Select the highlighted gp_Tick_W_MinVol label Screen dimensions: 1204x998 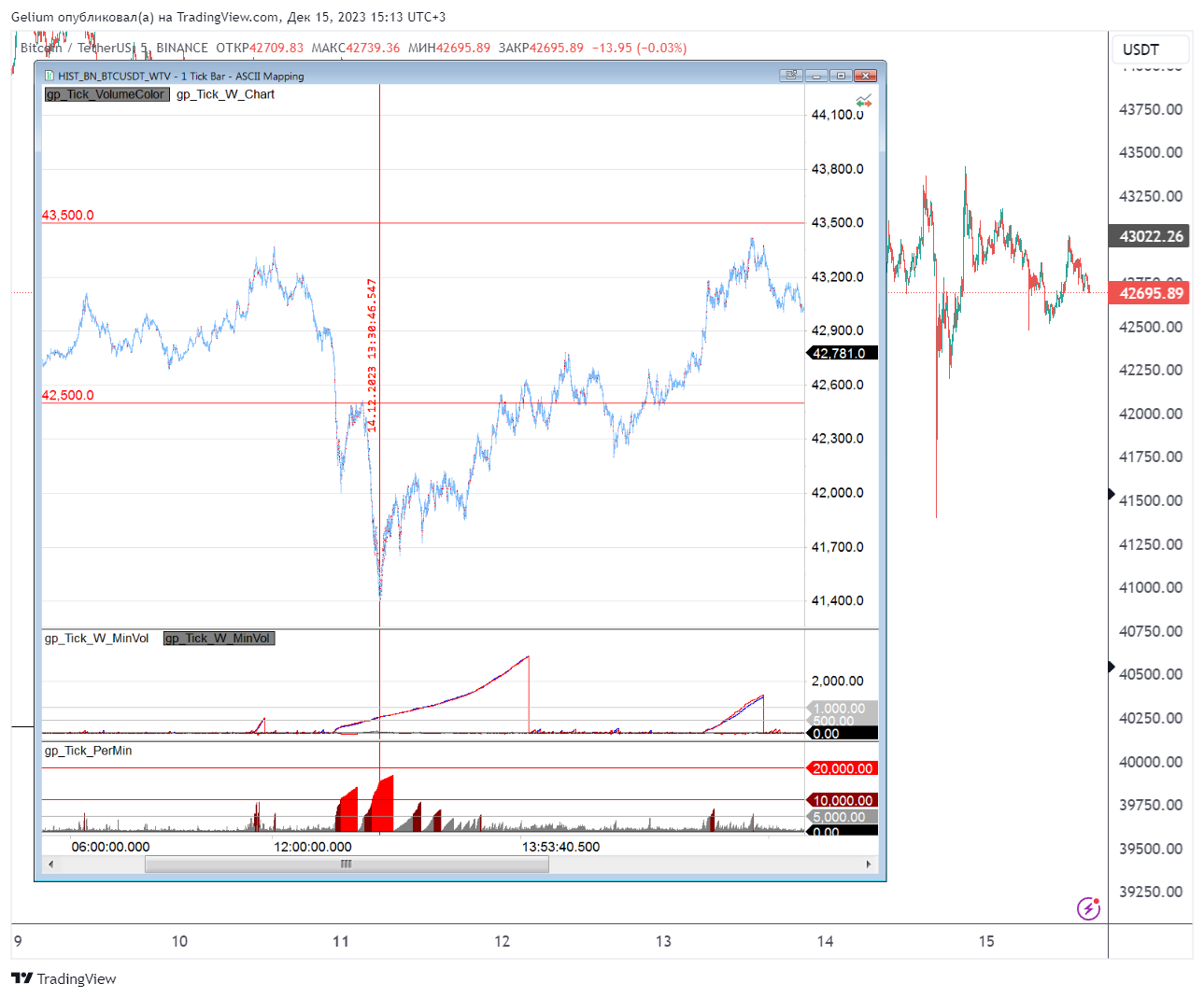219,639
